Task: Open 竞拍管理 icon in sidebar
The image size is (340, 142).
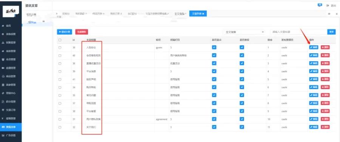Action: (3, 51)
